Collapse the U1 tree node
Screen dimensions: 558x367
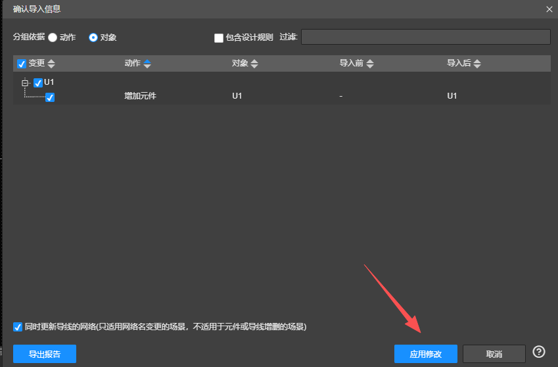pyautogui.click(x=25, y=83)
